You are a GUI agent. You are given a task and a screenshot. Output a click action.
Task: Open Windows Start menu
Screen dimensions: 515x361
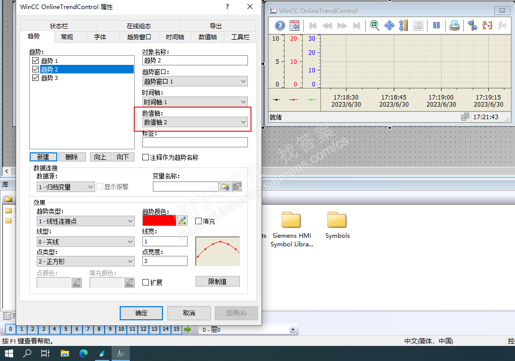(9, 353)
